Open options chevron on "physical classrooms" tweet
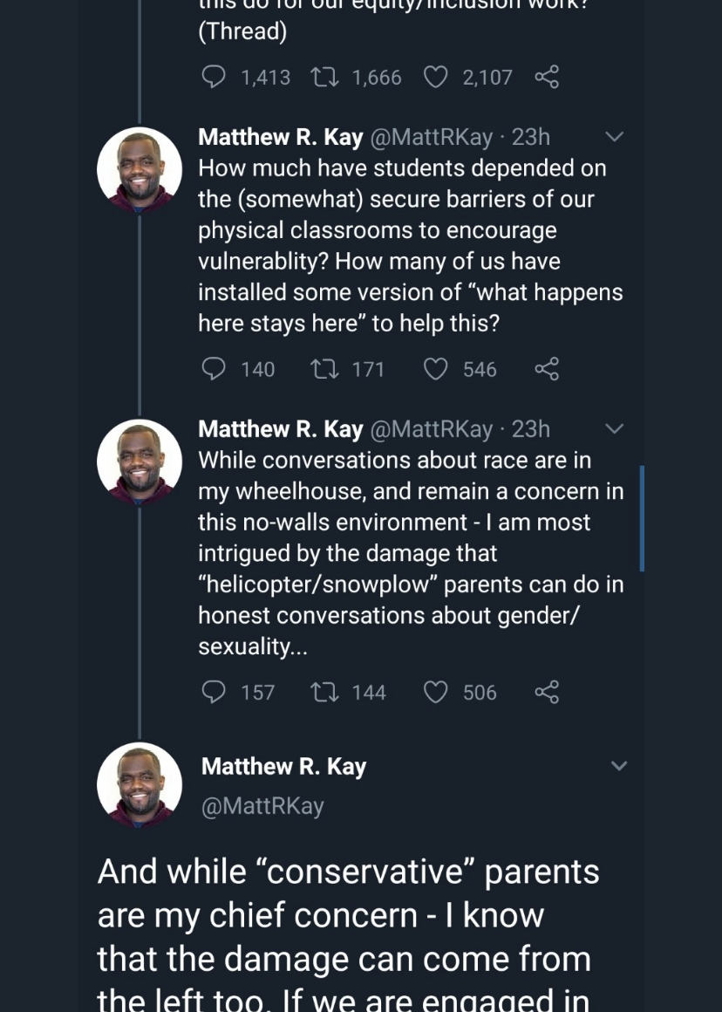This screenshot has width=722, height=1012. click(615, 137)
